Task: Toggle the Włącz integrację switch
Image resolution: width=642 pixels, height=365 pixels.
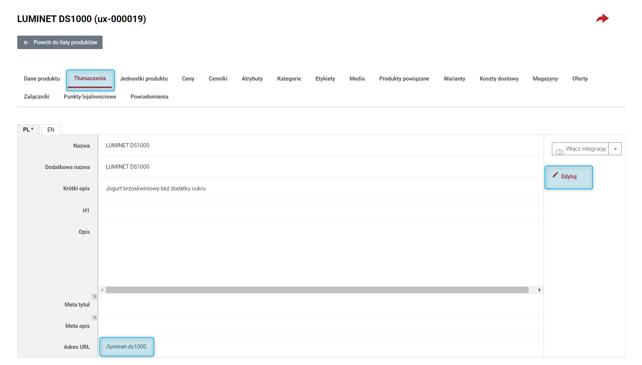Action: [559, 152]
